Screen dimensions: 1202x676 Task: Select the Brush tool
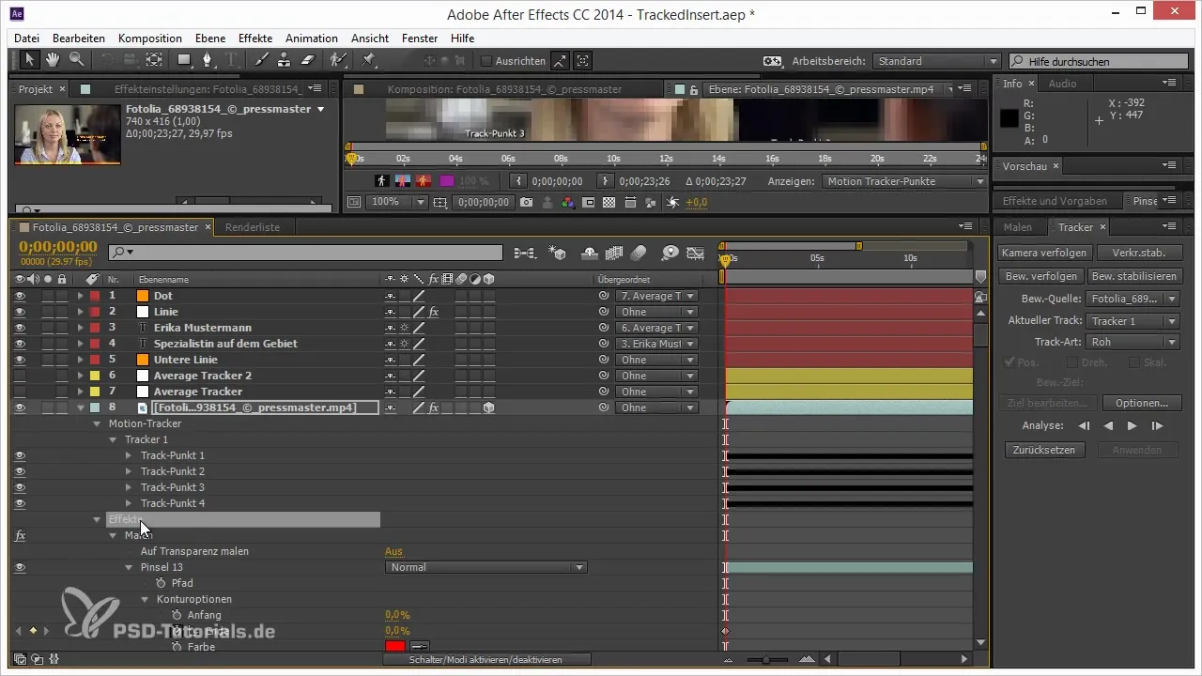pos(262,60)
